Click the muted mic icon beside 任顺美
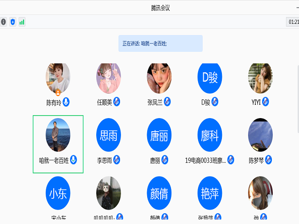This screenshot has height=224, width=299. [x=117, y=102]
